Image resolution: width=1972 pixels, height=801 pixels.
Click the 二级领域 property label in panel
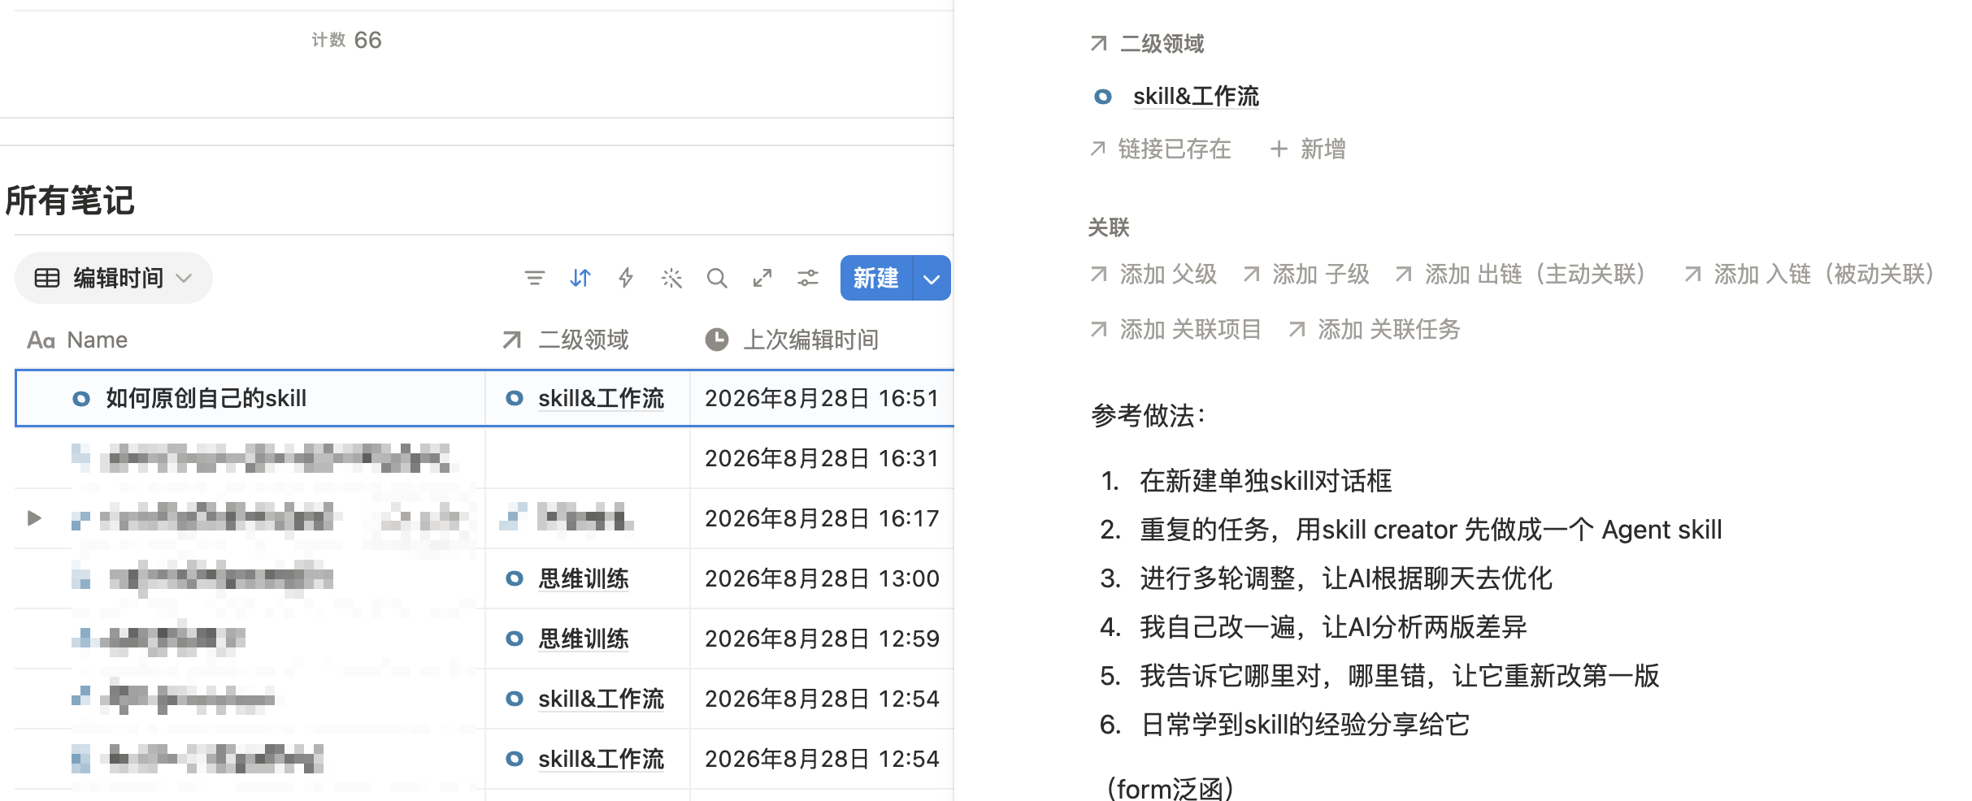coord(1147,43)
